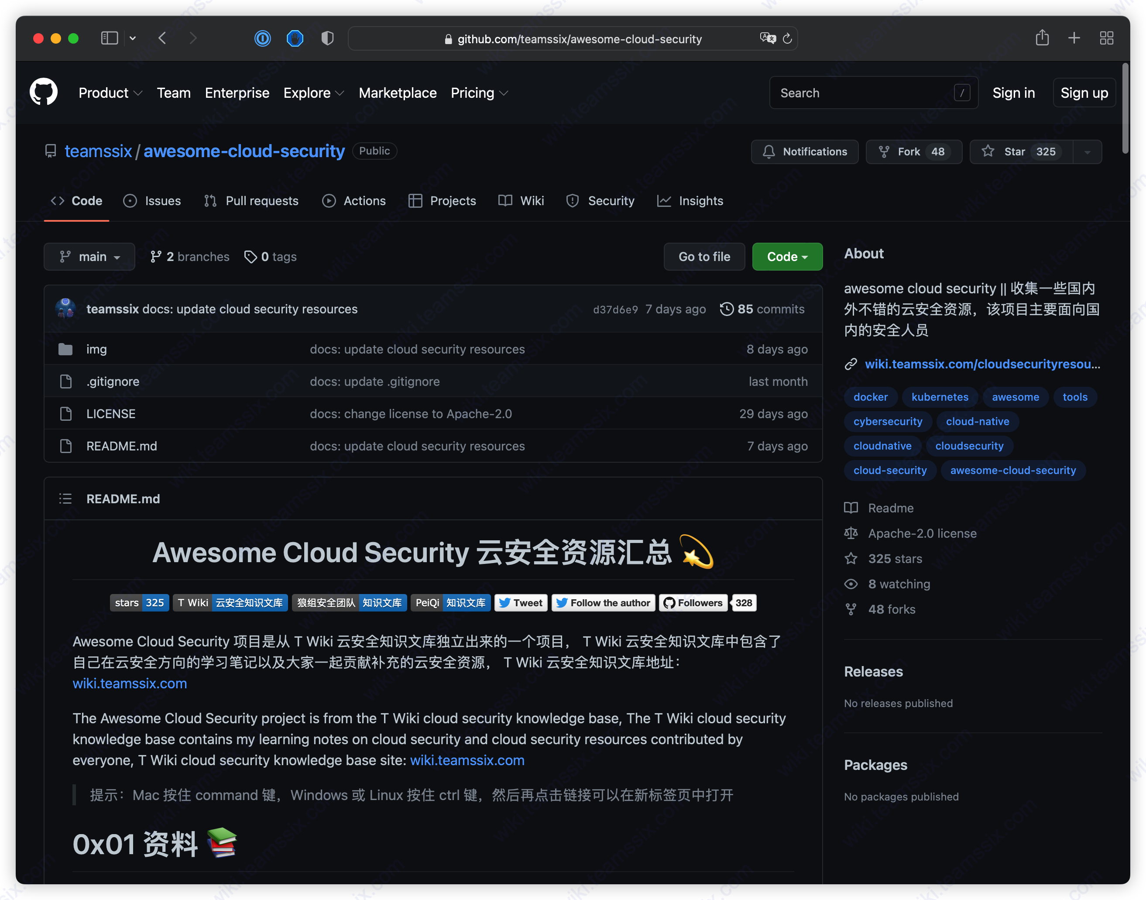1146x900 pixels.
Task: Click Go to file button
Action: click(704, 257)
